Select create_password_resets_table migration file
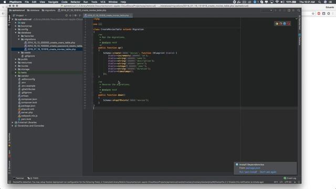 [54, 46]
